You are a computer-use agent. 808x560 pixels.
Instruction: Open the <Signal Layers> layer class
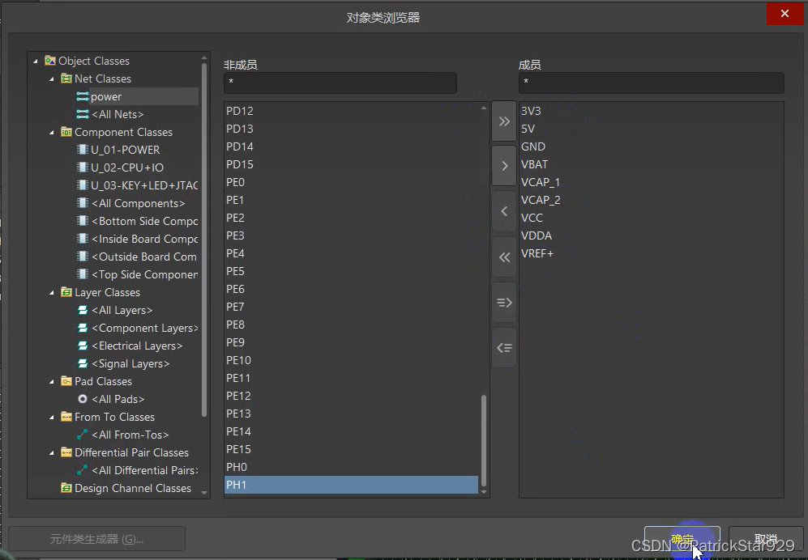point(130,363)
